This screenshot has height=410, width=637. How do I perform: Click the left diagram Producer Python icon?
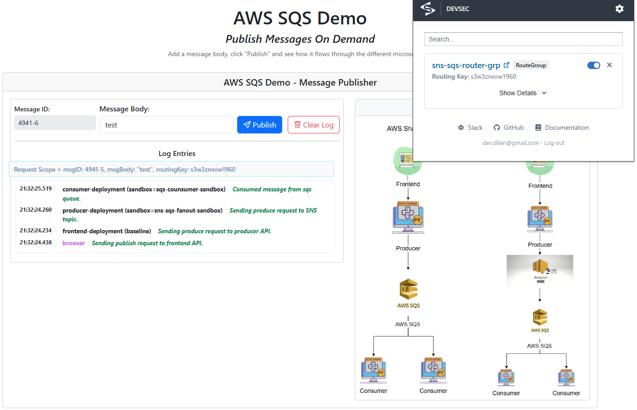pos(408,217)
